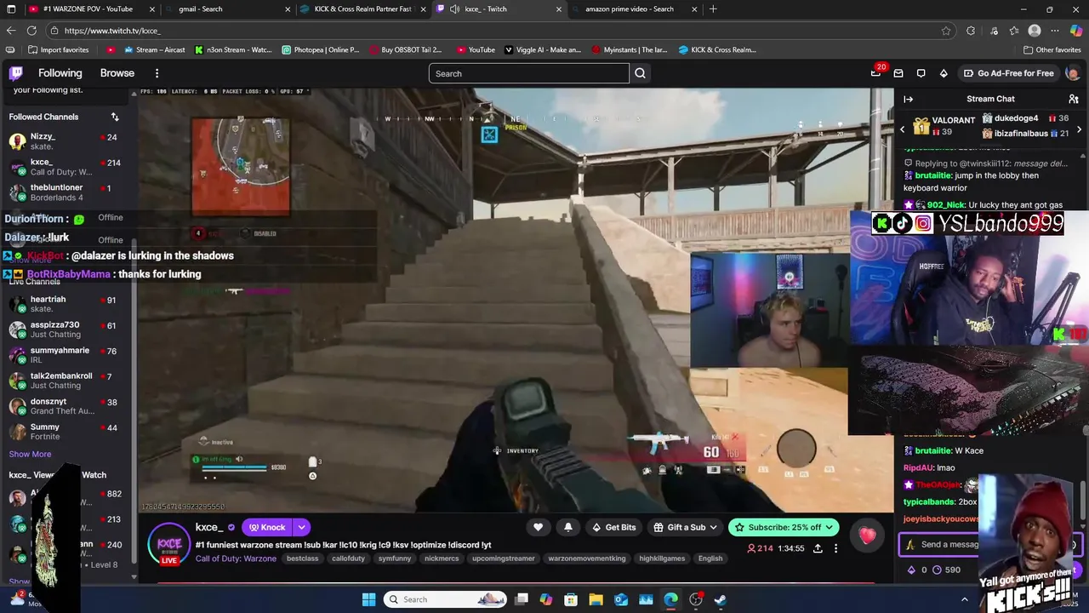Switch to the #1 WARZONE POV YouTube tab
1089x613 pixels.
92,9
